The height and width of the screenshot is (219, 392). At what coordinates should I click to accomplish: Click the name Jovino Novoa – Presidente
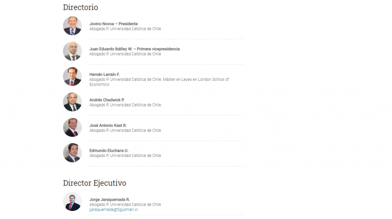point(113,24)
